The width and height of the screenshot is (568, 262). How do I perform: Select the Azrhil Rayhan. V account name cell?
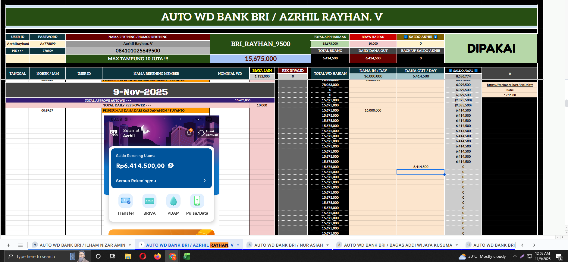click(138, 44)
